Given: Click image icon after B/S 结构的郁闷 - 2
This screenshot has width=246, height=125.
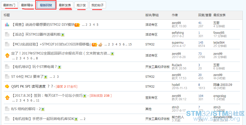Looking at the screenshot, I should click(x=43, y=109).
